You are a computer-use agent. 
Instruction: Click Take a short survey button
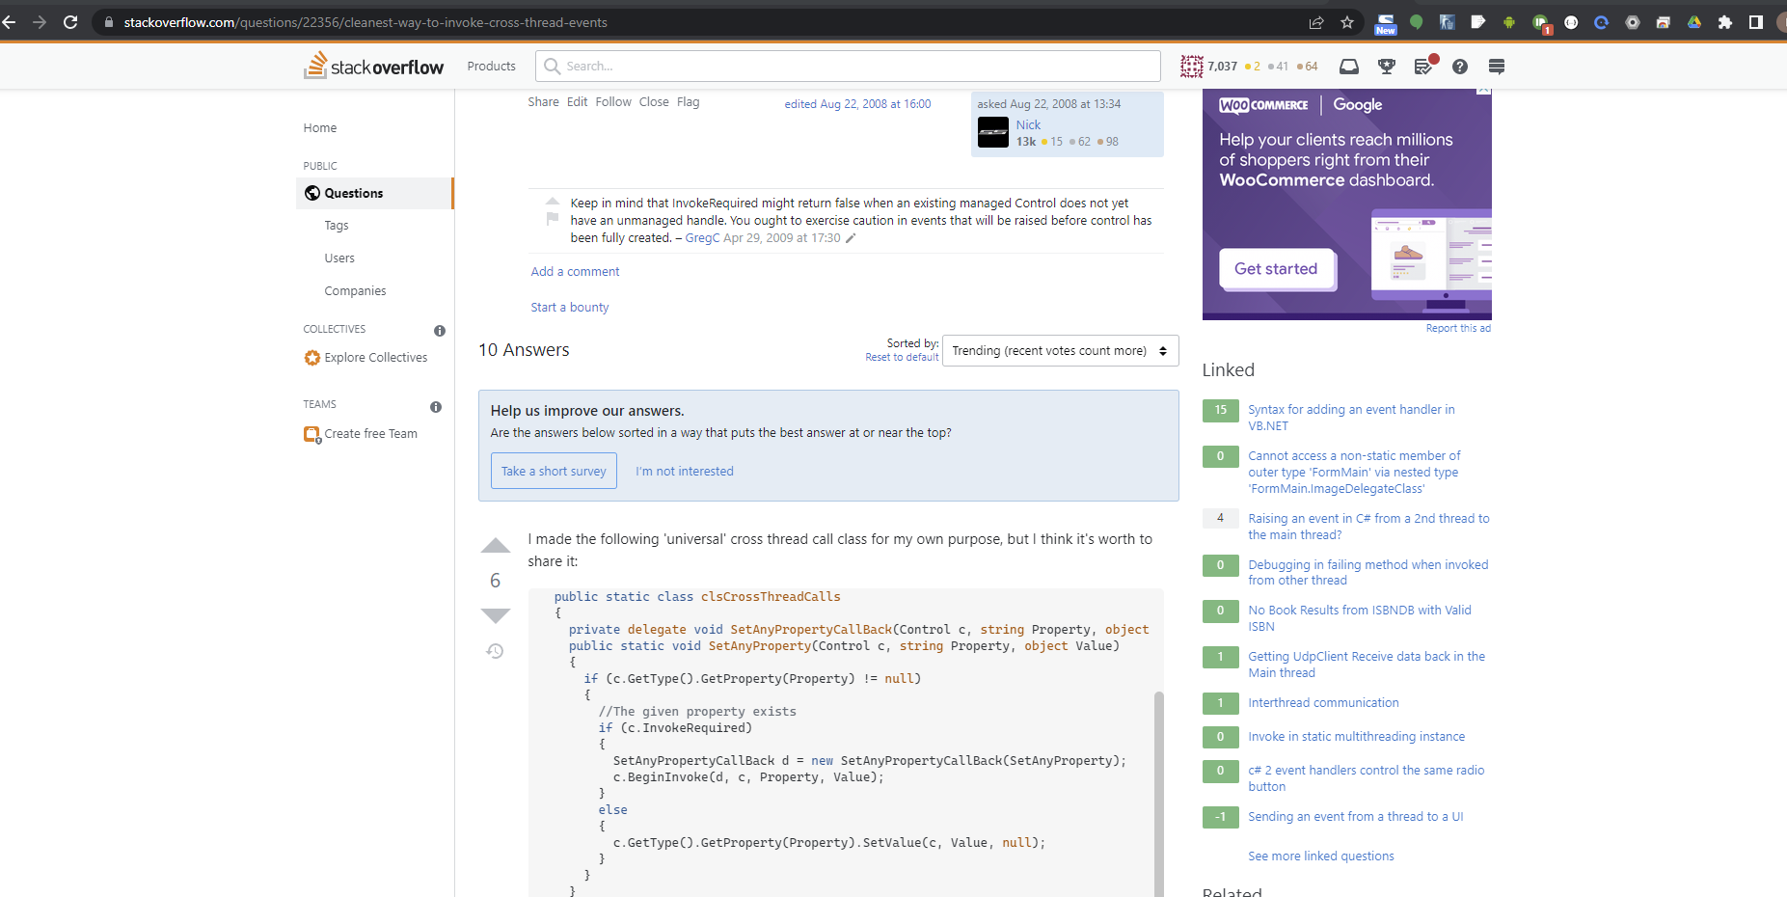coord(554,471)
